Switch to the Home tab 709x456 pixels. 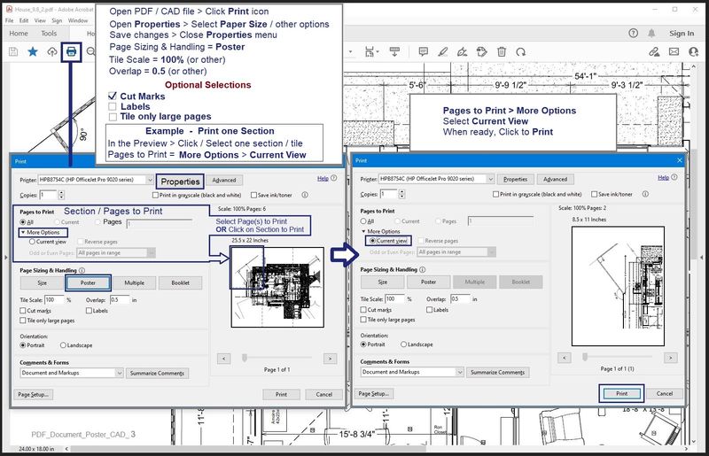pos(19,34)
